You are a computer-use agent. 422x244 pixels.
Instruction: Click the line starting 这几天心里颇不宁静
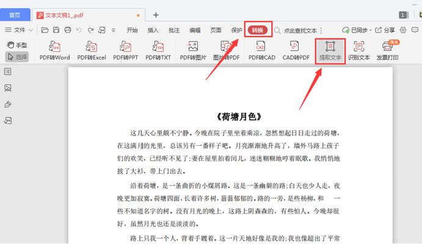[x=235, y=133]
